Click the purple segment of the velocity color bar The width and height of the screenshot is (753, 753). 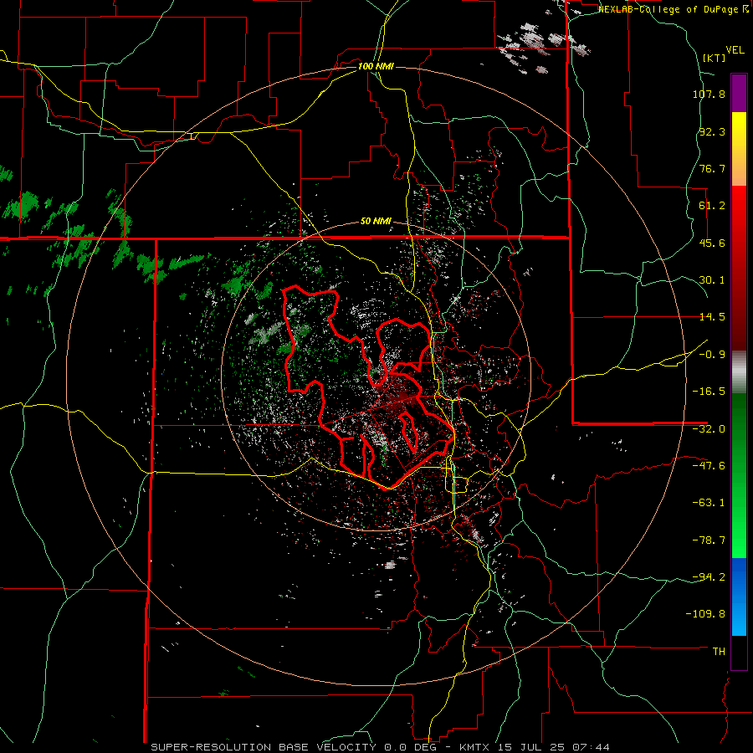(739, 93)
